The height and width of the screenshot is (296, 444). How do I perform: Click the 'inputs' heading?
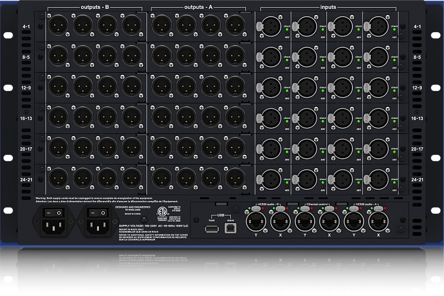pos(328,7)
